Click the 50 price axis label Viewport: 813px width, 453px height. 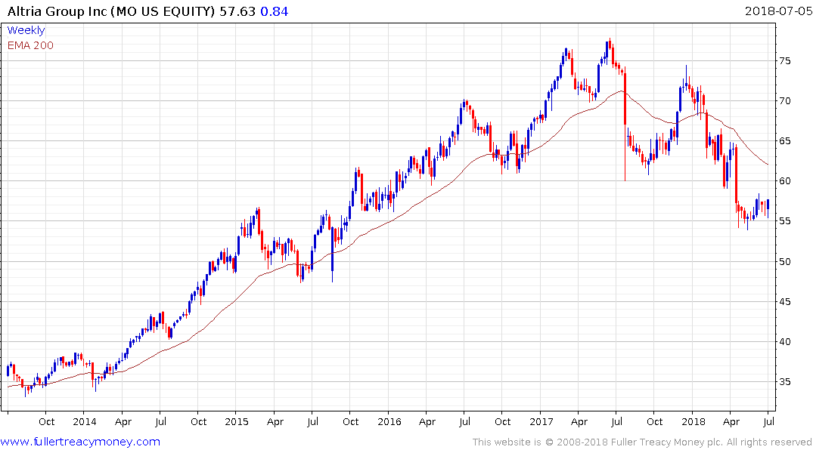[785, 261]
